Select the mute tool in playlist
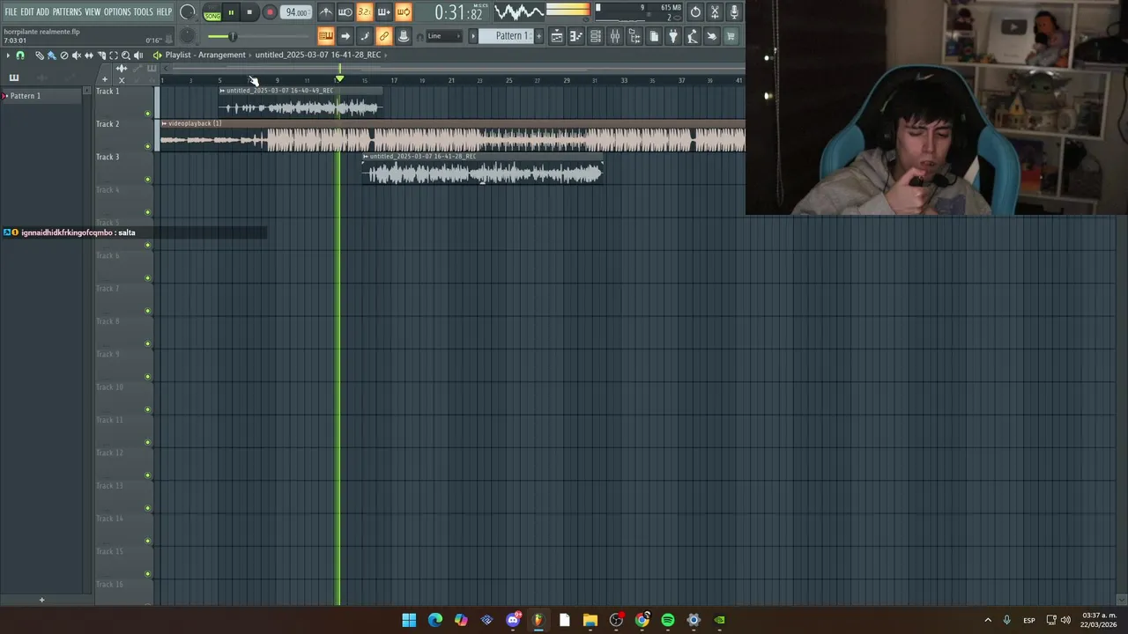 77,55
